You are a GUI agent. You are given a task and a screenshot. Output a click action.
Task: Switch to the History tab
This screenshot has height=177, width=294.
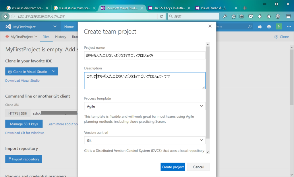point(61,37)
